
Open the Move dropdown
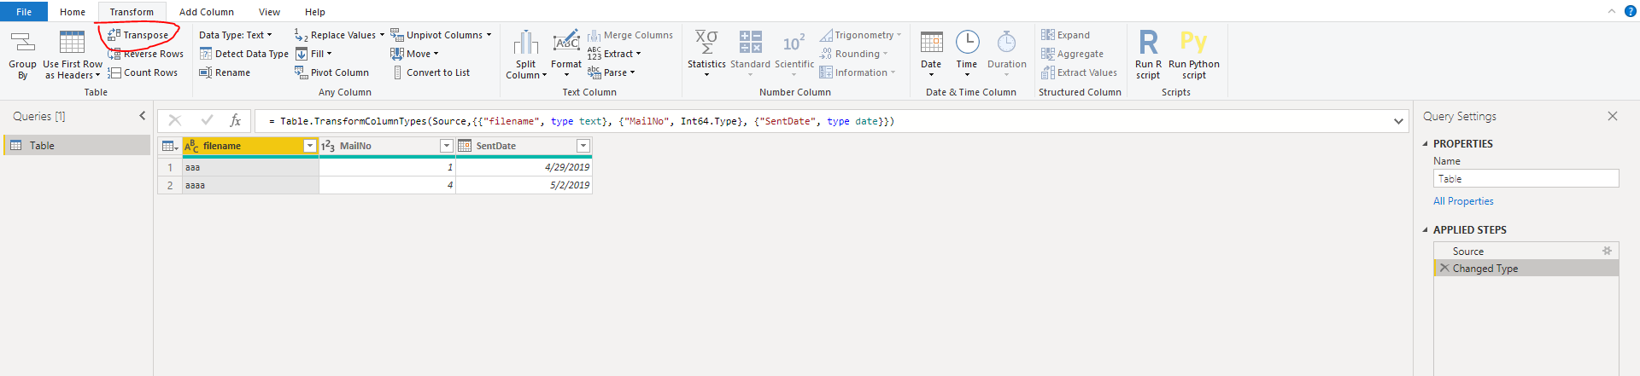[x=414, y=54]
